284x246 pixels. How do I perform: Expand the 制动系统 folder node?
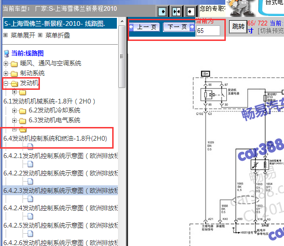pos(6,73)
